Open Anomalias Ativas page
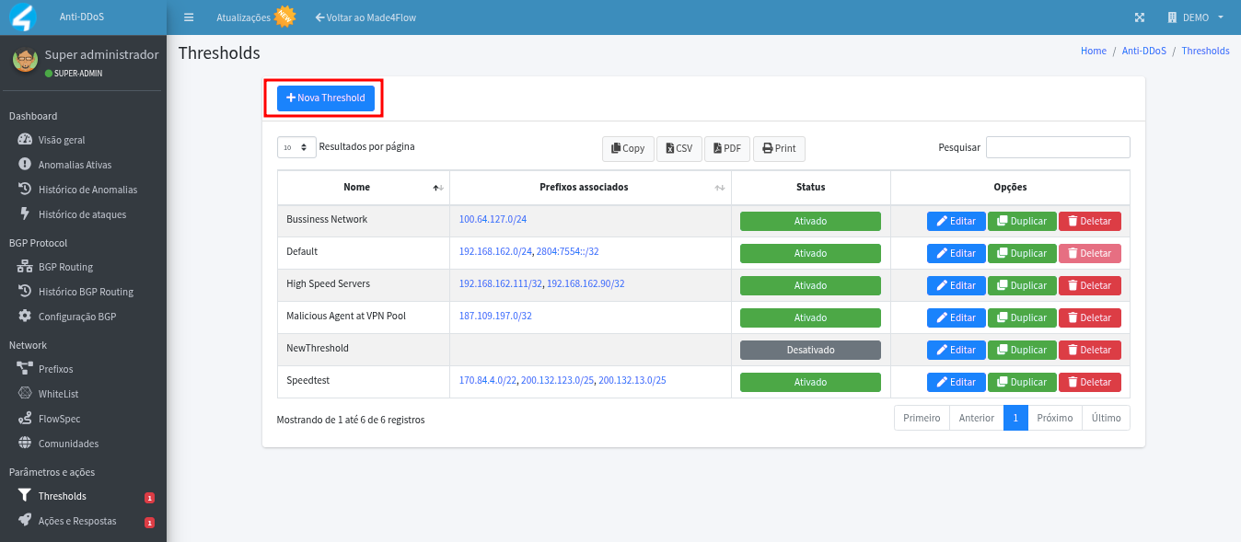Viewport: 1241px width, 542px height. pyautogui.click(x=75, y=165)
